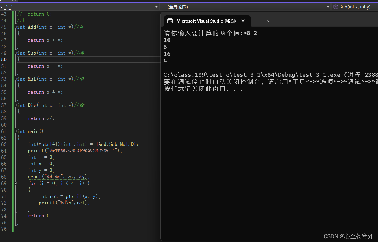Click the function pointer array line with {Add,Sub,Mul,Div}

coord(86,144)
